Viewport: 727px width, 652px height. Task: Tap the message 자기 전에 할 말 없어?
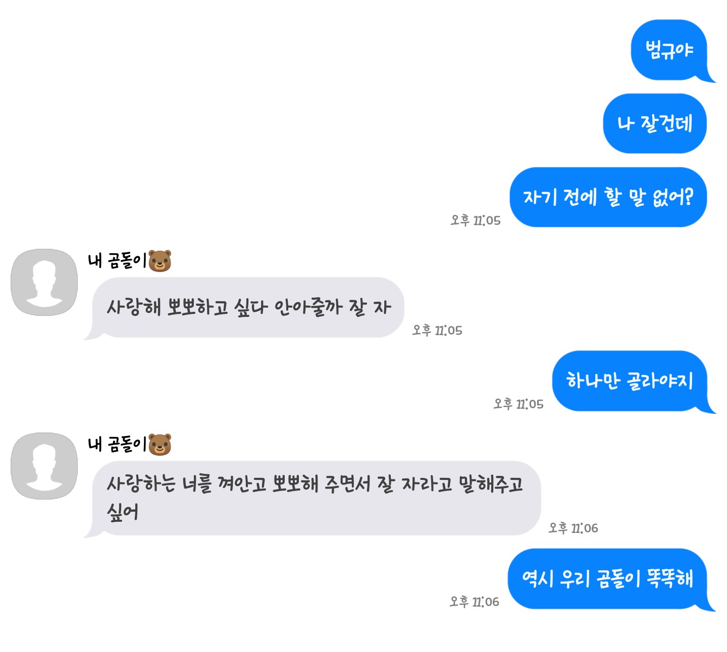click(608, 197)
